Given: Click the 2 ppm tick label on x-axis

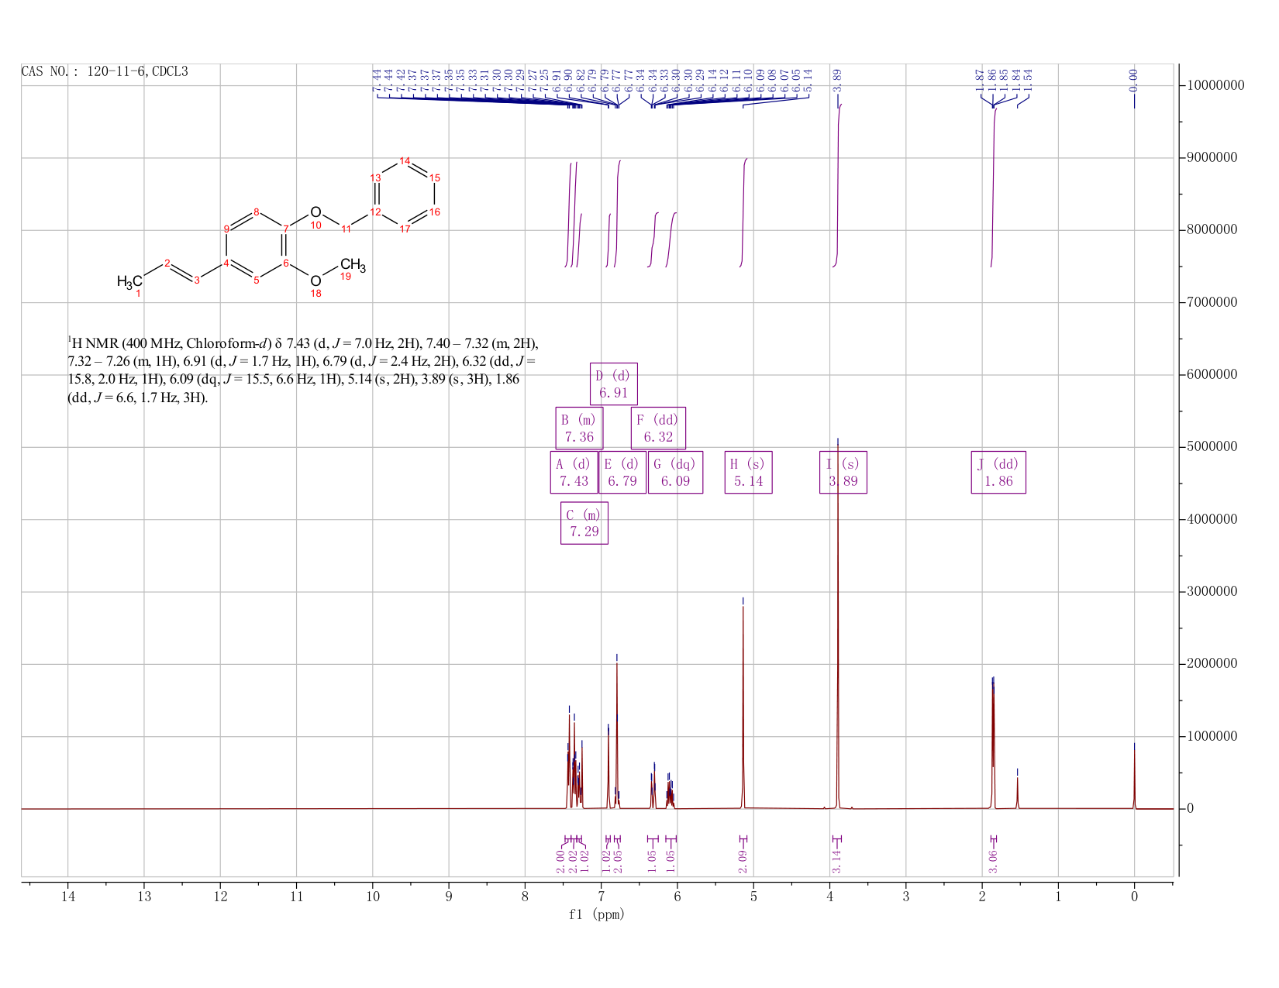Looking at the screenshot, I should pyautogui.click(x=982, y=897).
